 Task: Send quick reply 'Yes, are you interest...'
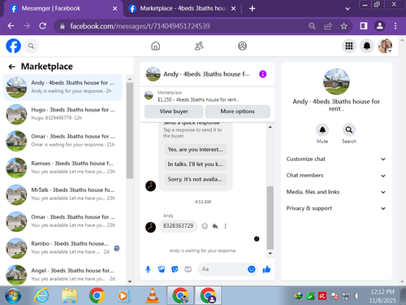tap(196, 150)
